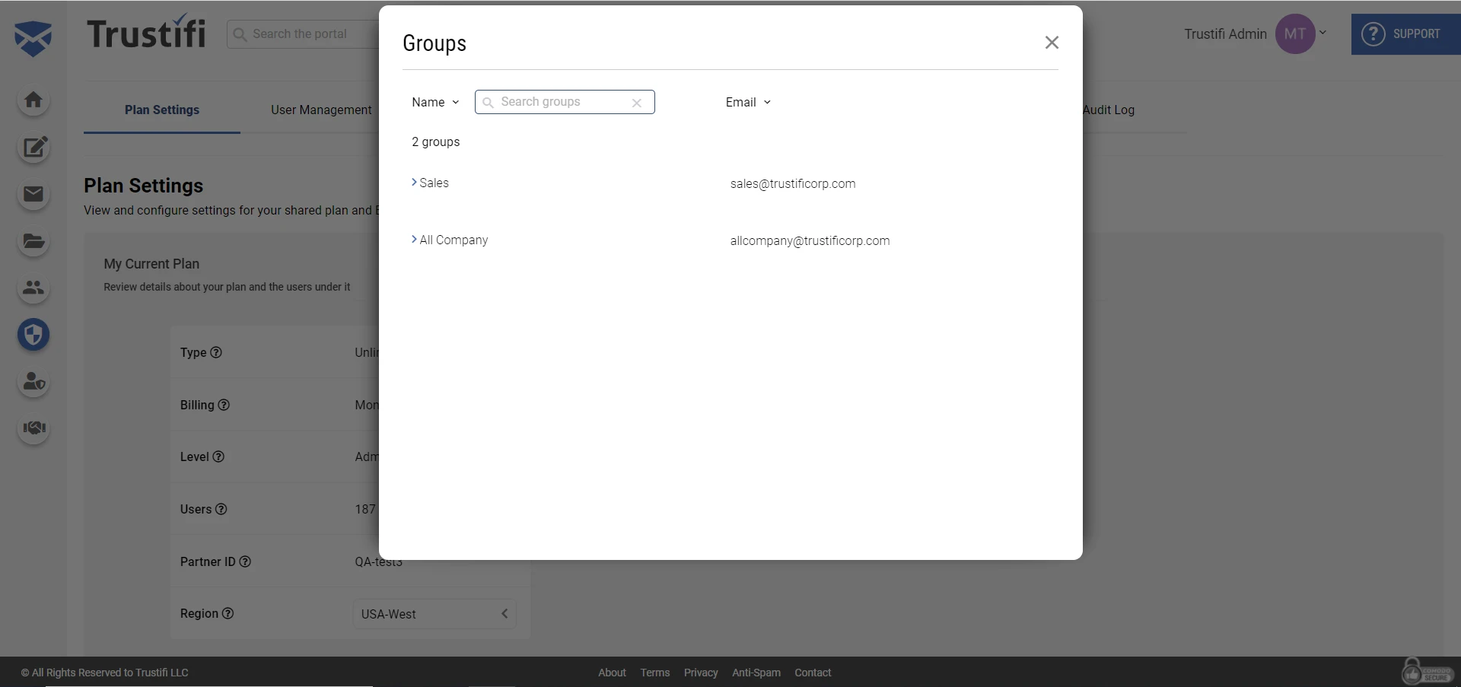Click the SUPPORT button

[1405, 33]
